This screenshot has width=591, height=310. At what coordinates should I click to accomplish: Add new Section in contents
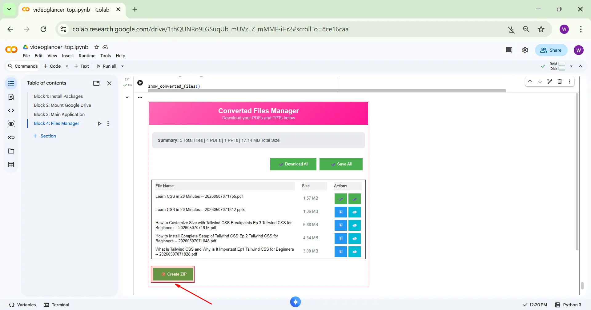click(x=45, y=136)
